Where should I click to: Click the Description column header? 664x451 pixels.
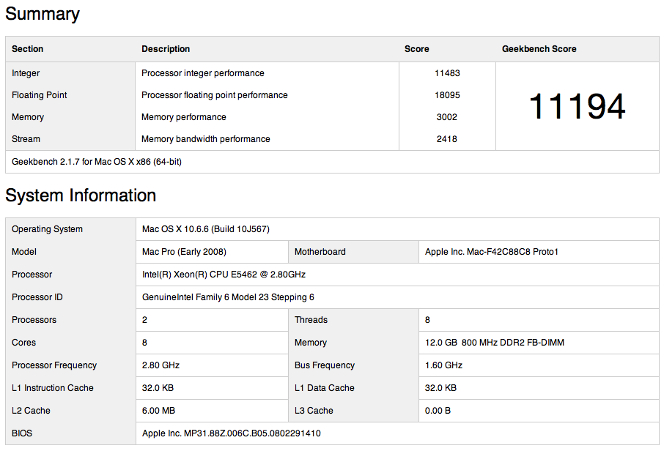166,49
